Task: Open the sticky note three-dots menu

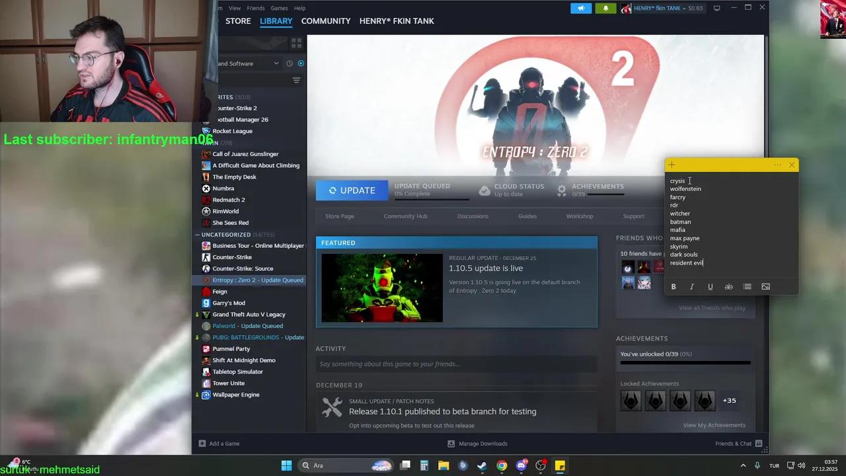Action: (777, 165)
